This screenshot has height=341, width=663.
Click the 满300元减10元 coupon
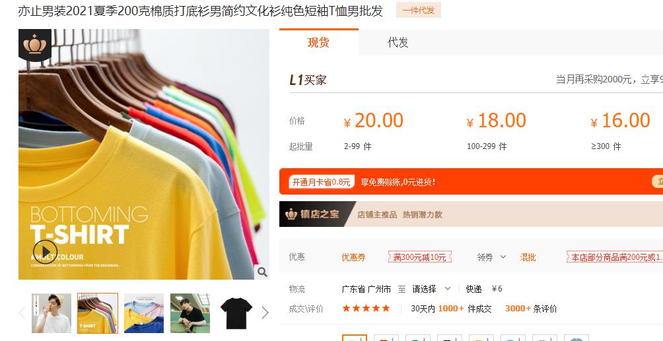(x=420, y=257)
